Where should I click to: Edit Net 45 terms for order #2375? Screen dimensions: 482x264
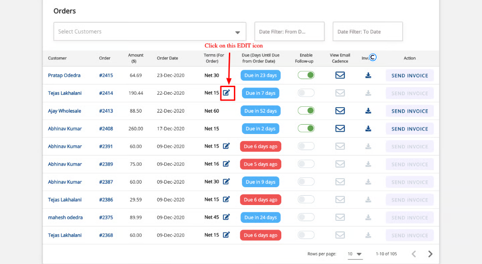226,217
